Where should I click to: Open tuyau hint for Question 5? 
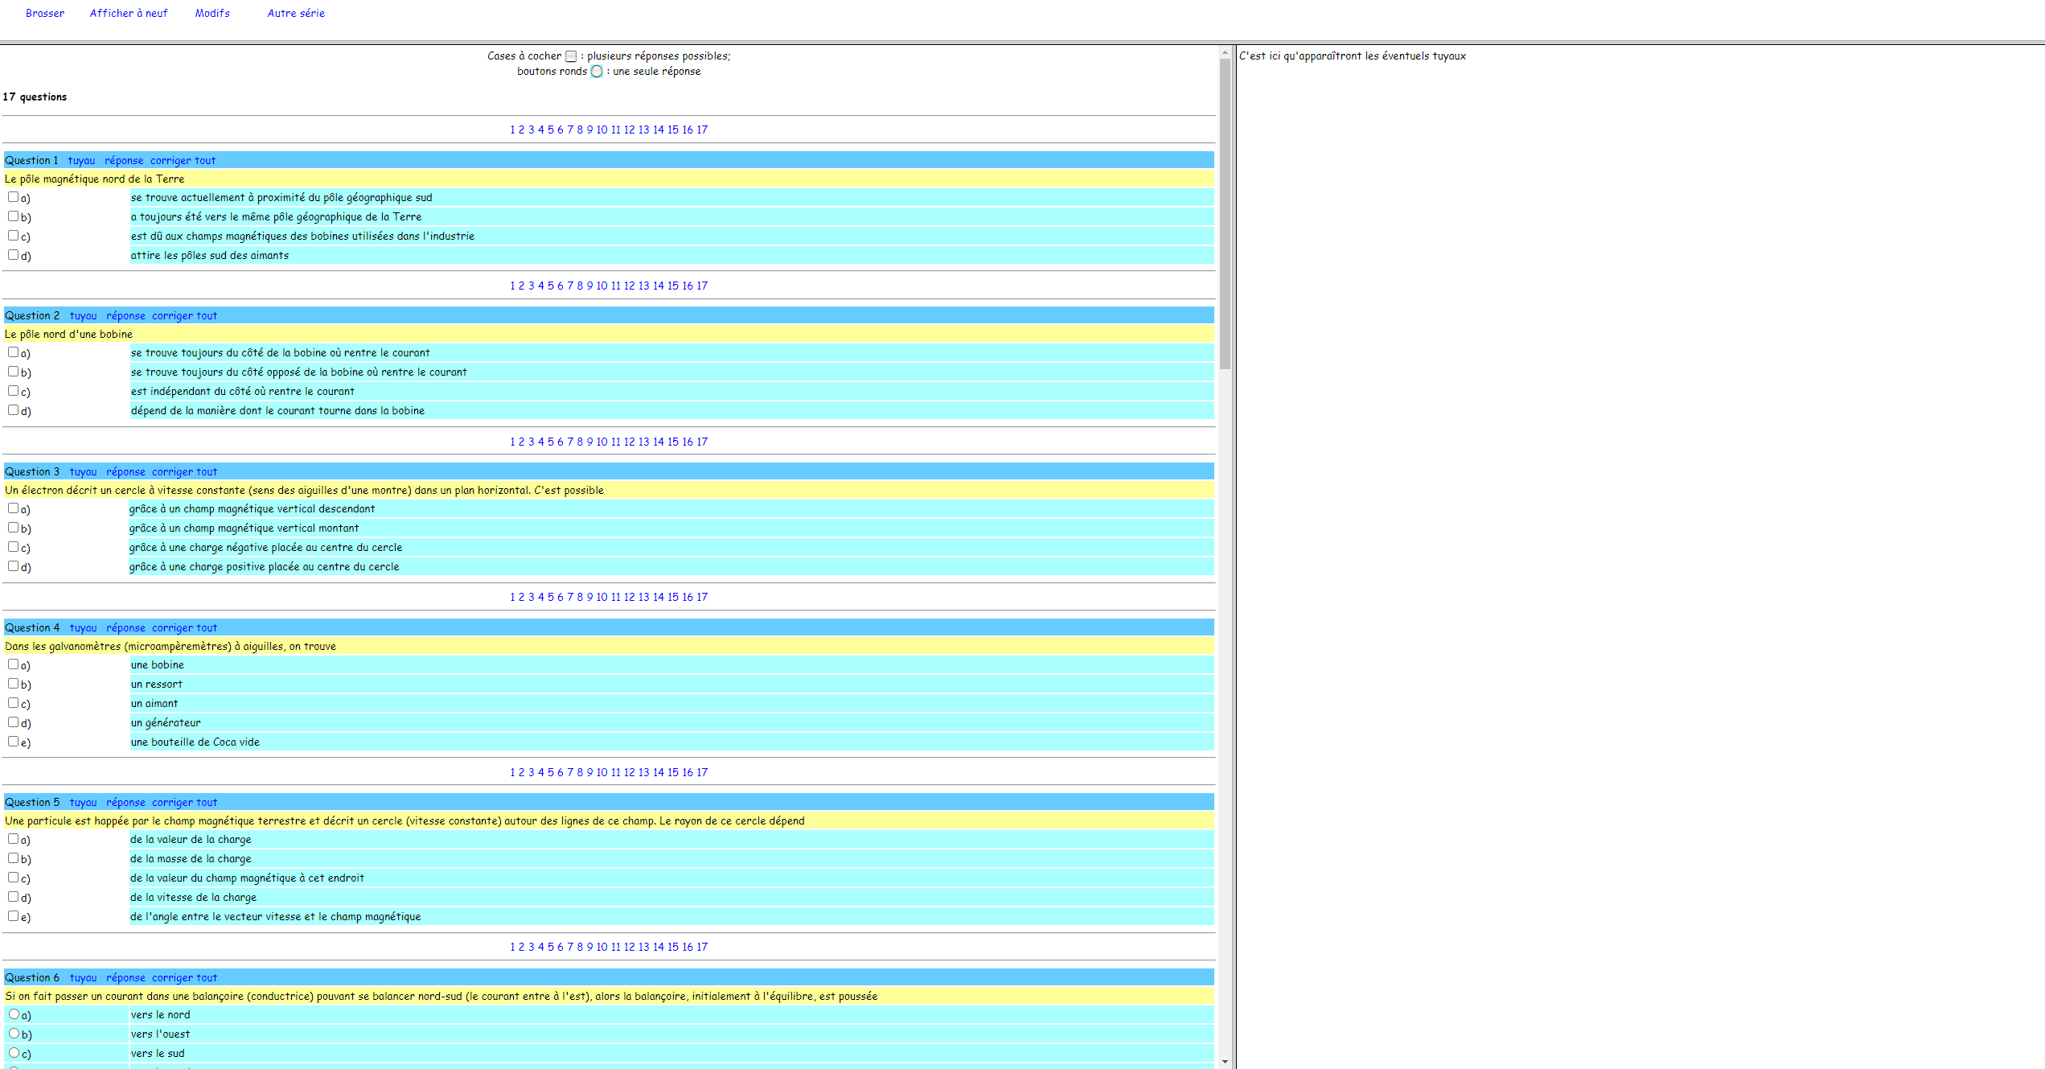83,802
